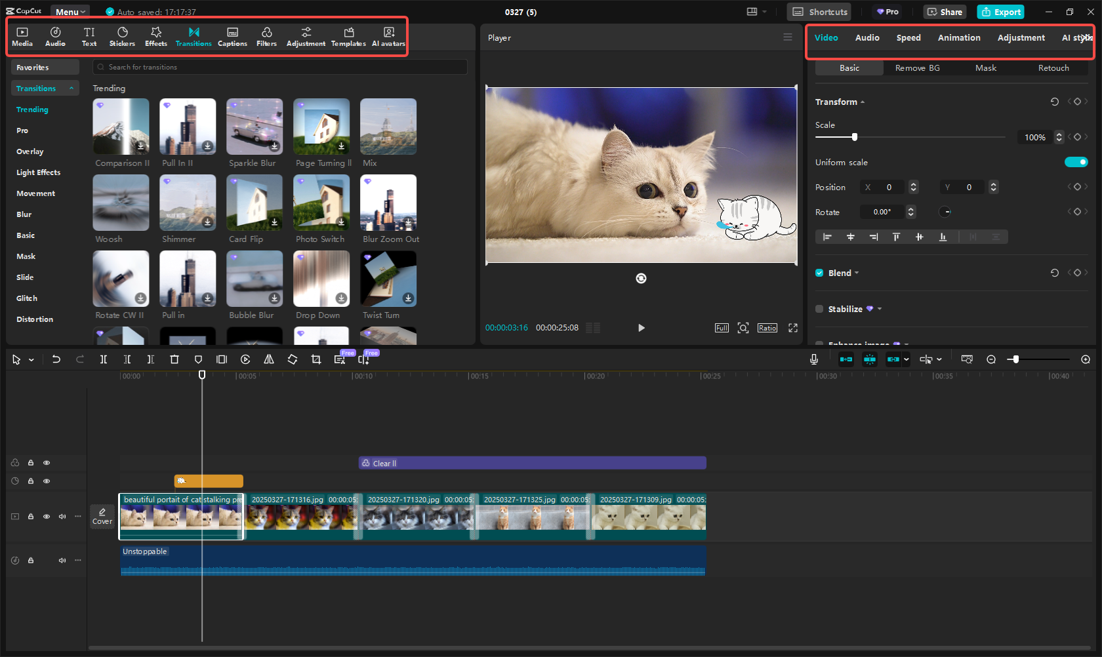Collapse the Transitions category list
This screenshot has height=657, width=1102.
tap(71, 89)
